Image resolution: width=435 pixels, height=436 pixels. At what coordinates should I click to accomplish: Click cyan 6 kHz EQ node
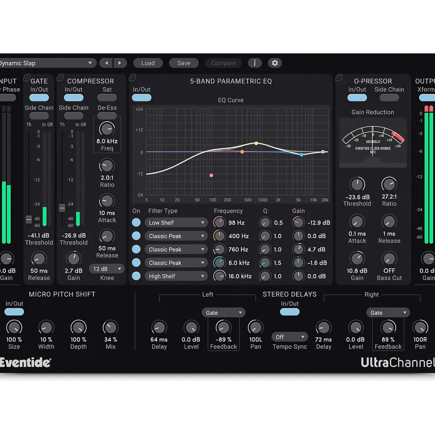[x=301, y=154]
